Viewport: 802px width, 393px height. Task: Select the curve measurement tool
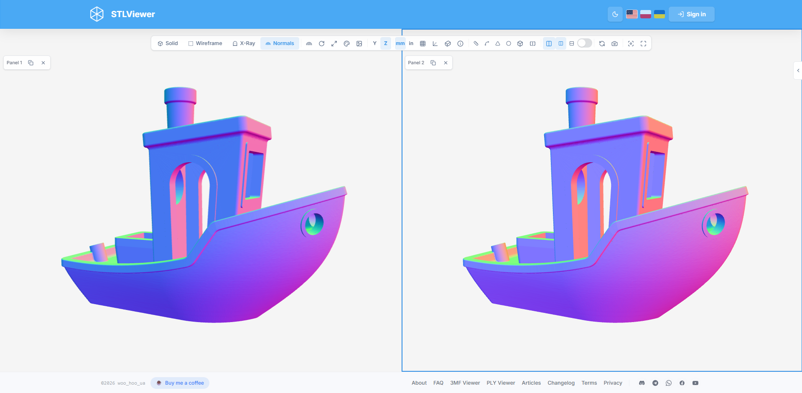[487, 43]
